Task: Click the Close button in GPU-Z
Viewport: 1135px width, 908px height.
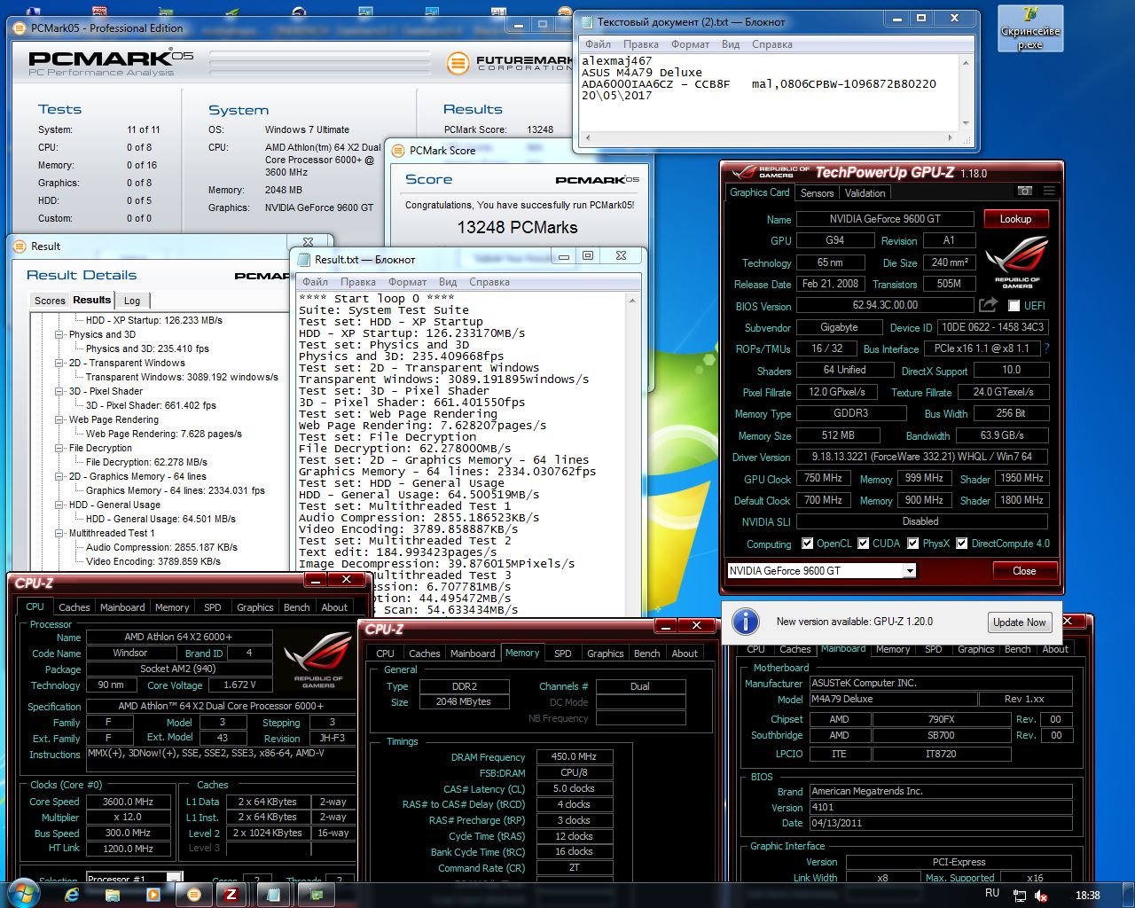Action: pyautogui.click(x=1024, y=571)
